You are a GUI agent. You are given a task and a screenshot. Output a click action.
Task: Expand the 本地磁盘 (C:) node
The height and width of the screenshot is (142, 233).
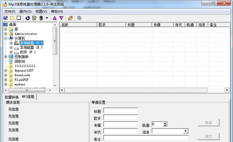(11, 43)
